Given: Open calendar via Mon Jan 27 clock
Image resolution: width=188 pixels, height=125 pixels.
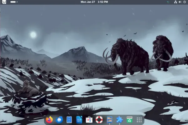Looking at the screenshot, I should point(94,2).
